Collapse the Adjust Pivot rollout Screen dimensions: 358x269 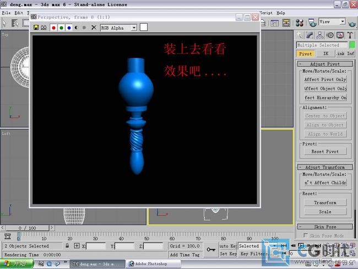coord(325,64)
